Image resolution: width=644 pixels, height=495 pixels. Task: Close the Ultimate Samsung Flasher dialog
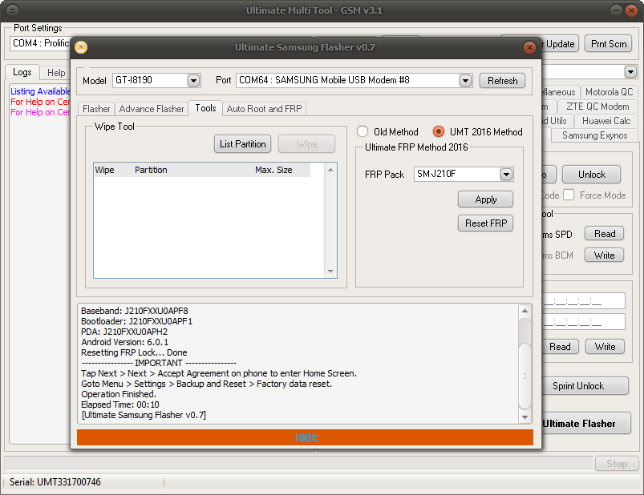point(529,47)
